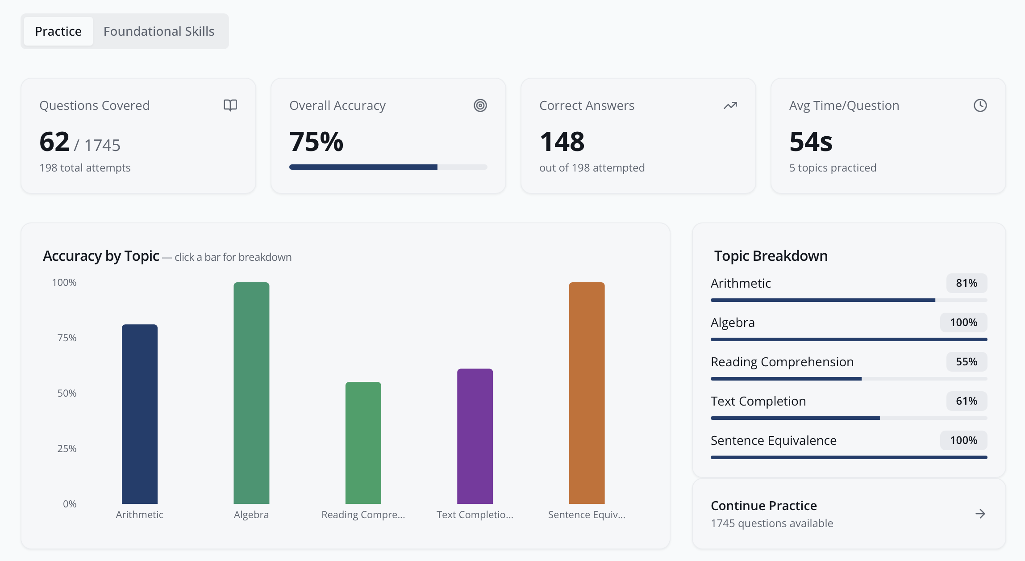Click Reading Comprehension progress bar in breakdown
1025x561 pixels.
pyautogui.click(x=849, y=379)
